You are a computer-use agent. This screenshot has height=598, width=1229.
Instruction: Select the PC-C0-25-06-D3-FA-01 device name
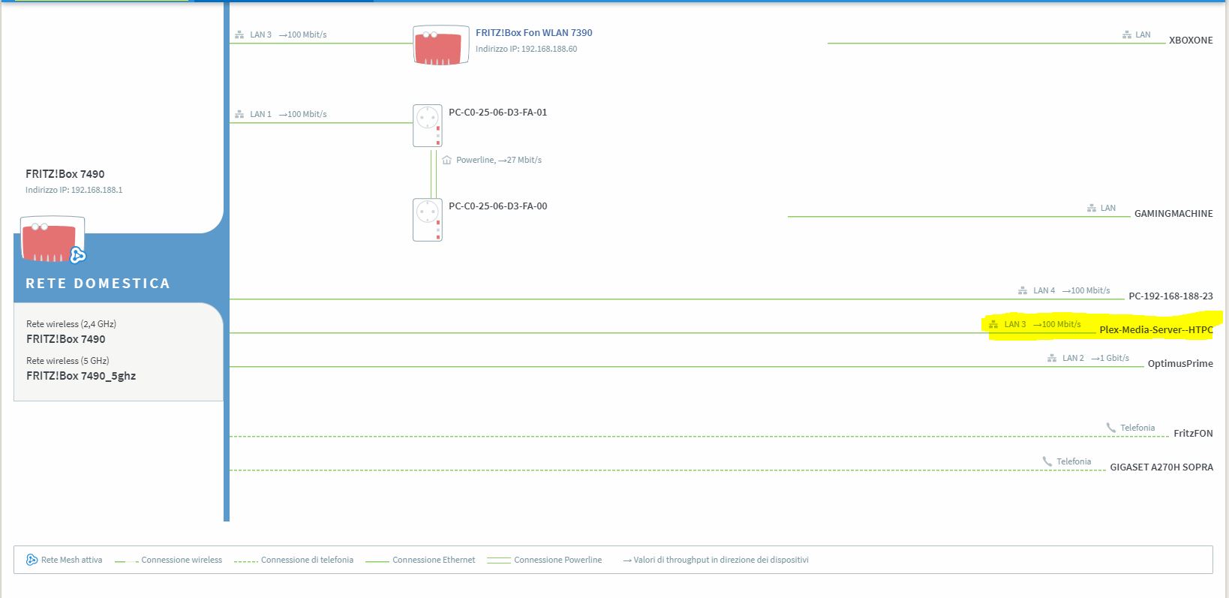497,113
